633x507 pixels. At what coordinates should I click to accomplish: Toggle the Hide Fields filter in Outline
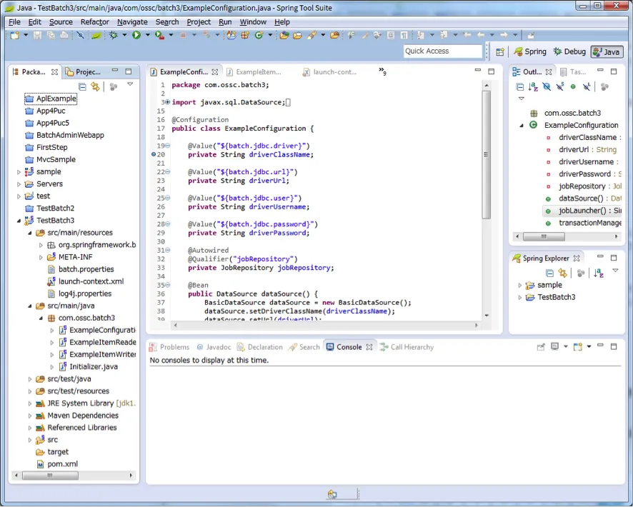point(547,86)
